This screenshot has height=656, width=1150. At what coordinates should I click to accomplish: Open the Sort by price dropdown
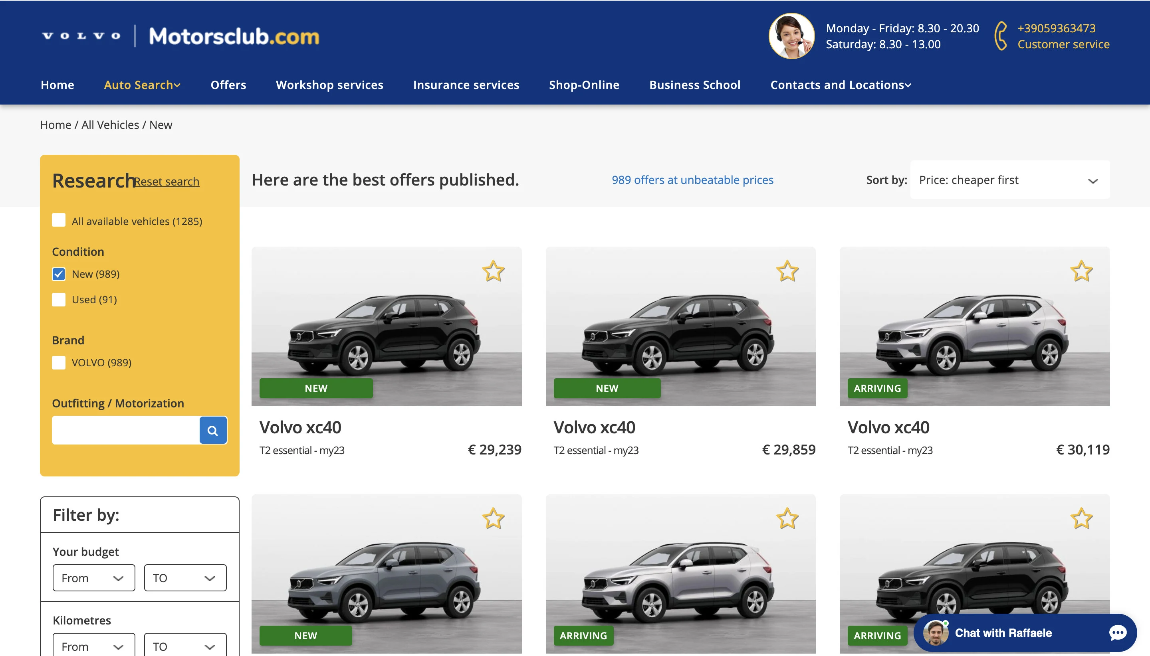[x=1010, y=180]
